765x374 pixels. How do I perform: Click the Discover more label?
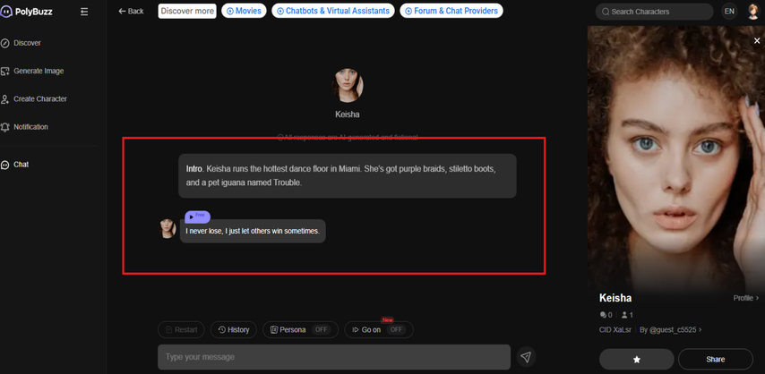coord(187,11)
